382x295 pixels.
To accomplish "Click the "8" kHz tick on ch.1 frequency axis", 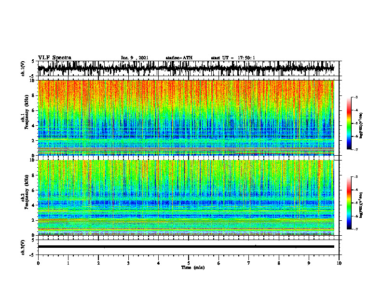I will point(34,95).
